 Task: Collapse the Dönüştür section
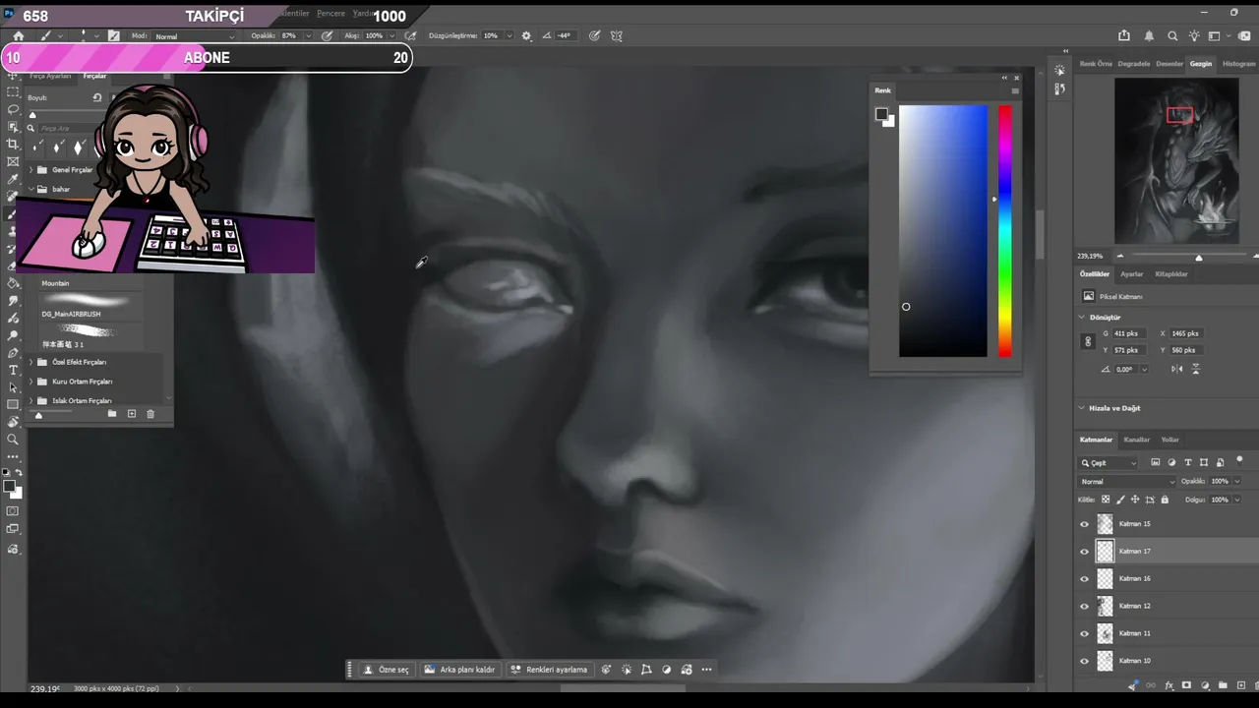coord(1082,318)
